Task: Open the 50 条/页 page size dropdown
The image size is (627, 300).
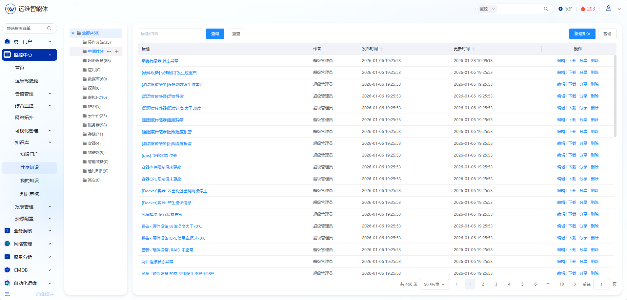Action: pyautogui.click(x=434, y=284)
